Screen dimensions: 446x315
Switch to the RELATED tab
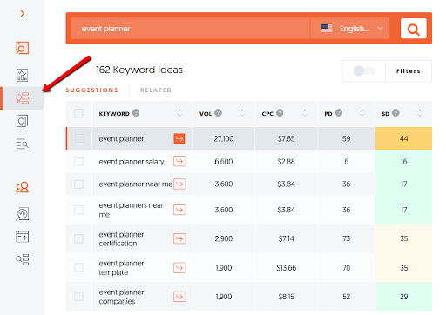click(x=156, y=90)
